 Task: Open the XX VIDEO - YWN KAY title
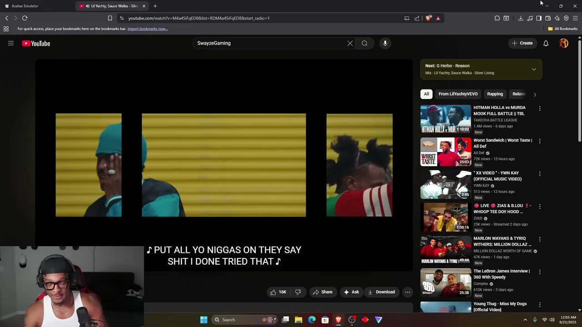[x=497, y=176]
